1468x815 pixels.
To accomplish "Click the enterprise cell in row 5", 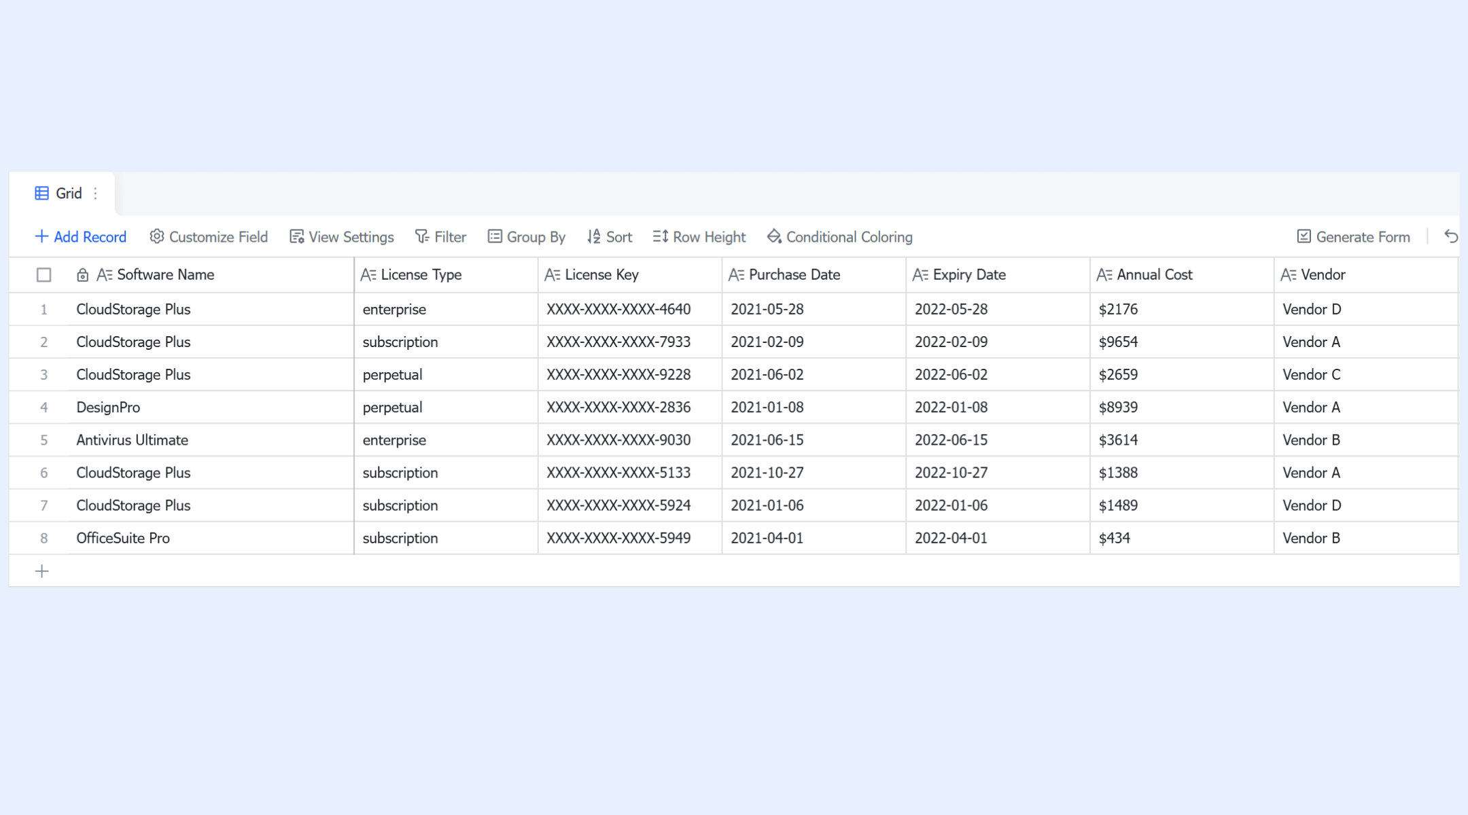I will coord(447,440).
